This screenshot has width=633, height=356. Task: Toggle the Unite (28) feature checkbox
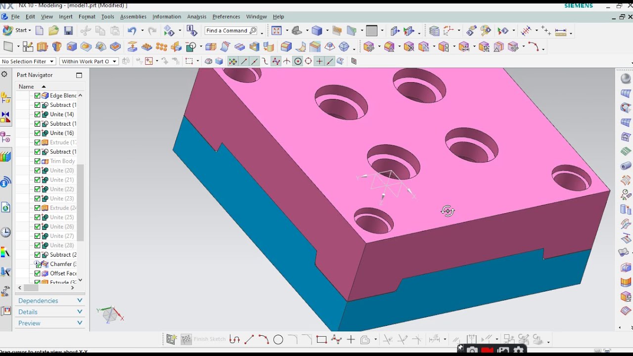tap(38, 245)
